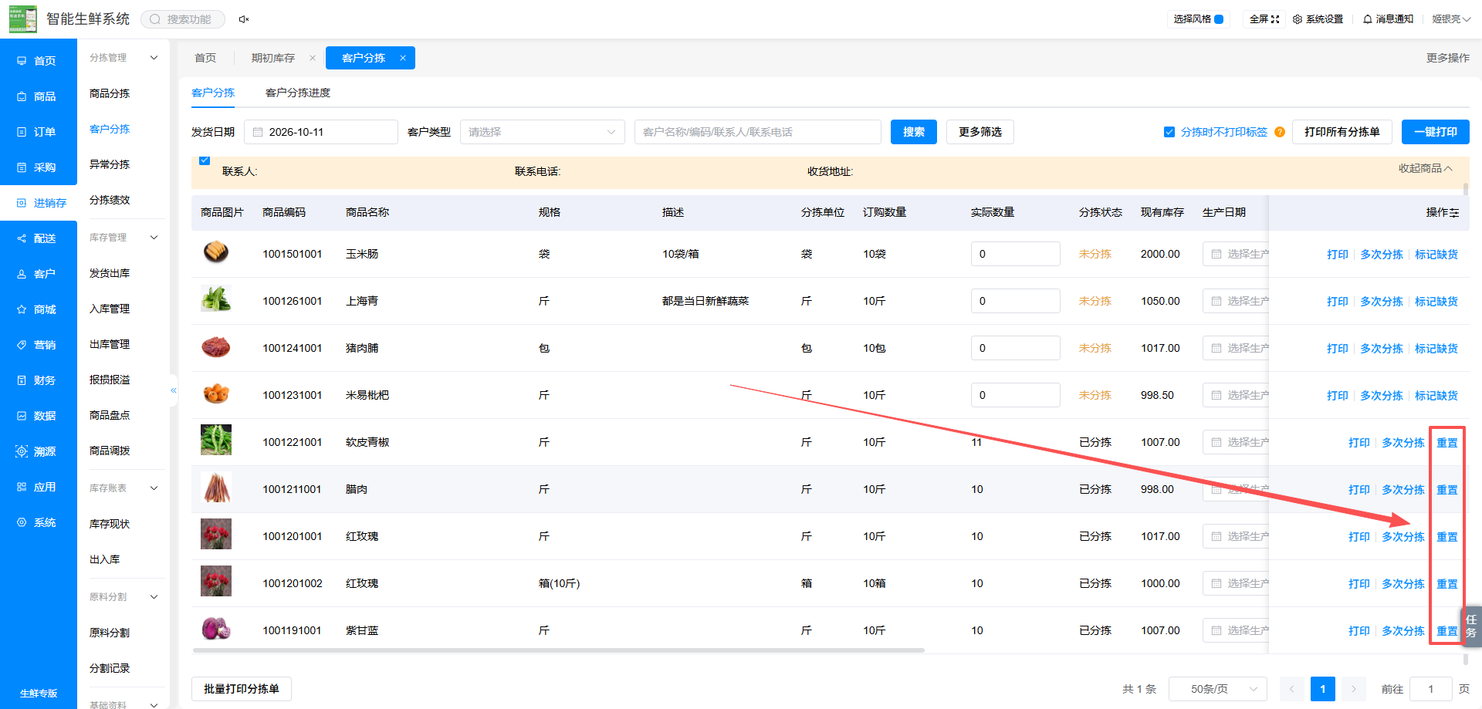Image resolution: width=1482 pixels, height=709 pixels.
Task: Click the column settings icon beside 操作
Action: click(1454, 213)
